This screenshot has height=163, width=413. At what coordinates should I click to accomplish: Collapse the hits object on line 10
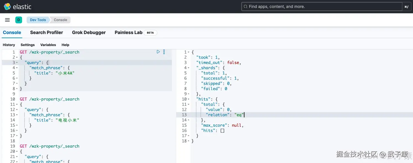click(188, 99)
